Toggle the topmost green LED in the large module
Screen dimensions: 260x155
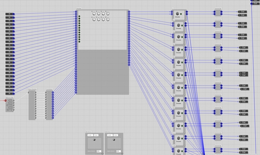[x=79, y=16]
